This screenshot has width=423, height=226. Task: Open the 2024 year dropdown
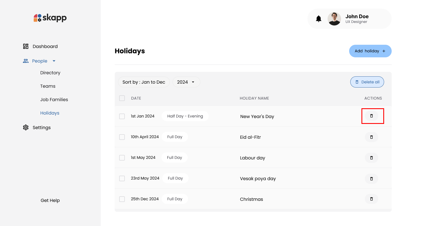tap(186, 82)
